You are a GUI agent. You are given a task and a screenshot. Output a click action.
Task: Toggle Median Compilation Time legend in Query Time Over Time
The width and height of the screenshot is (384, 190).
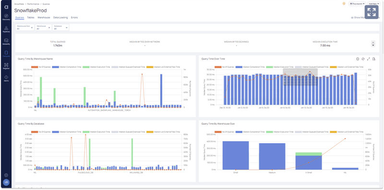tap(250, 67)
